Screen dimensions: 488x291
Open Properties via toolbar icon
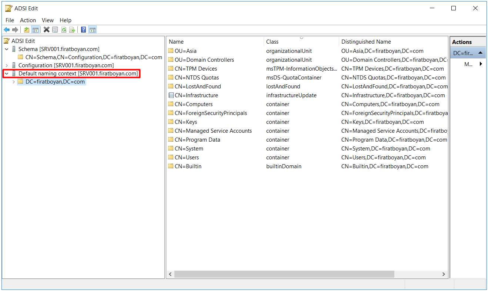click(x=55, y=30)
